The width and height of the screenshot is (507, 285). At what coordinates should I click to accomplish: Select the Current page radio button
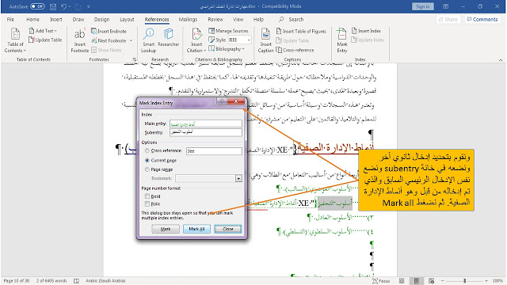click(x=147, y=160)
